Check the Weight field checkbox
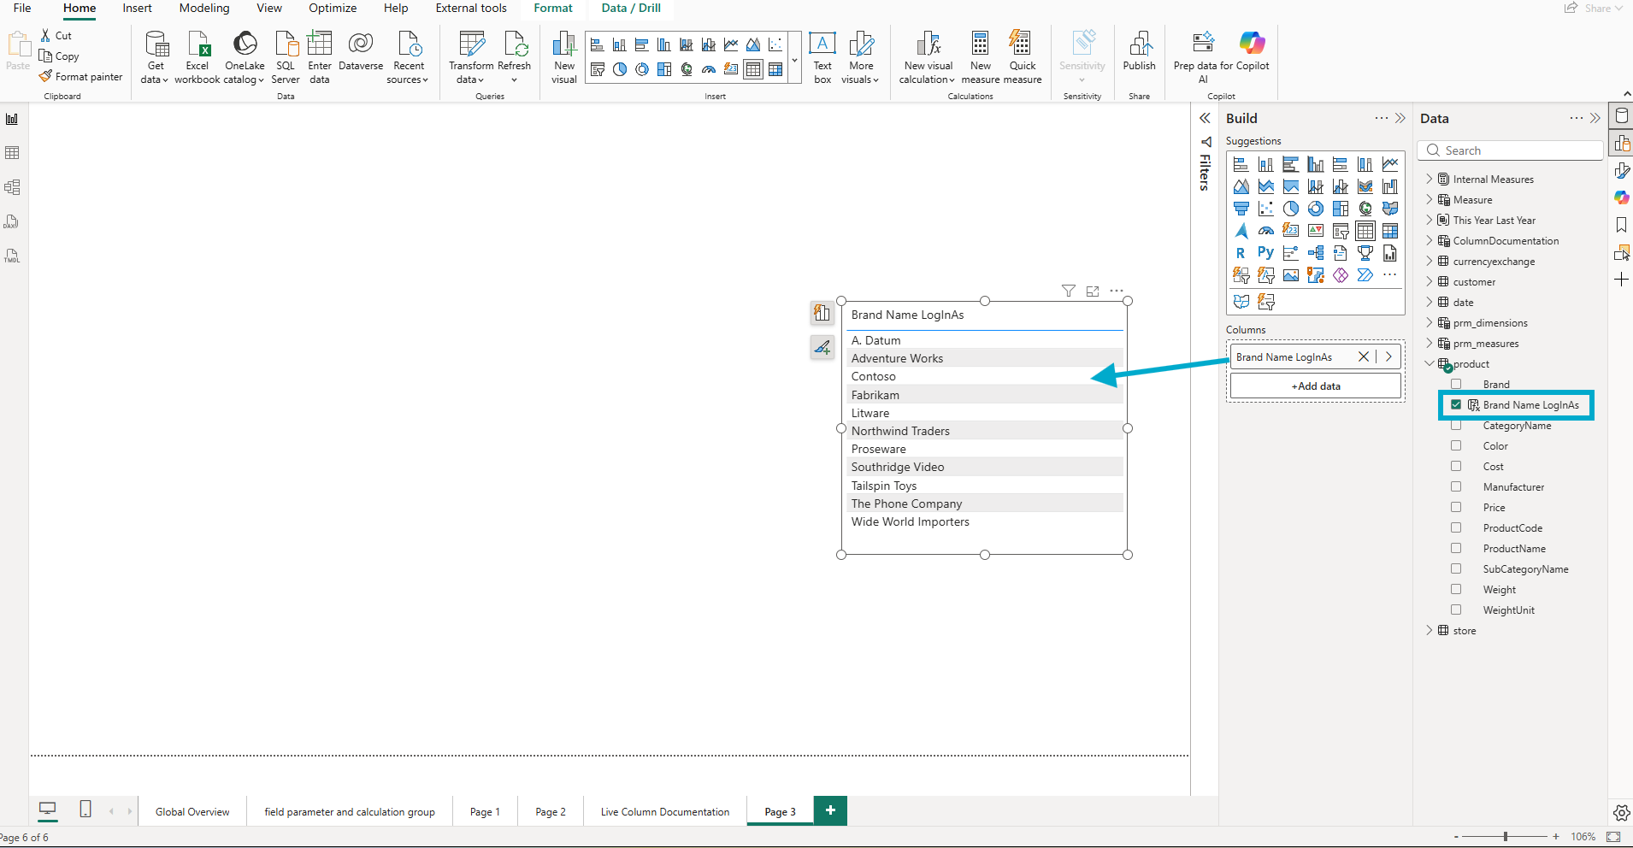Viewport: 1633px width, 848px height. [1456, 589]
